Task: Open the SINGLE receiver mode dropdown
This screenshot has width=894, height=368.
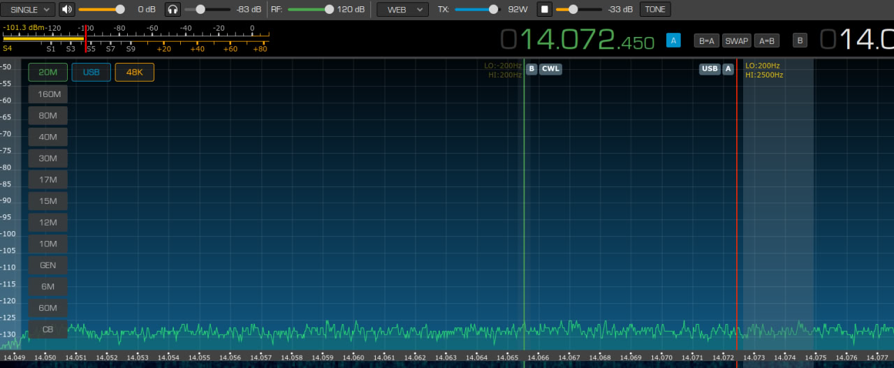Action: coord(28,10)
